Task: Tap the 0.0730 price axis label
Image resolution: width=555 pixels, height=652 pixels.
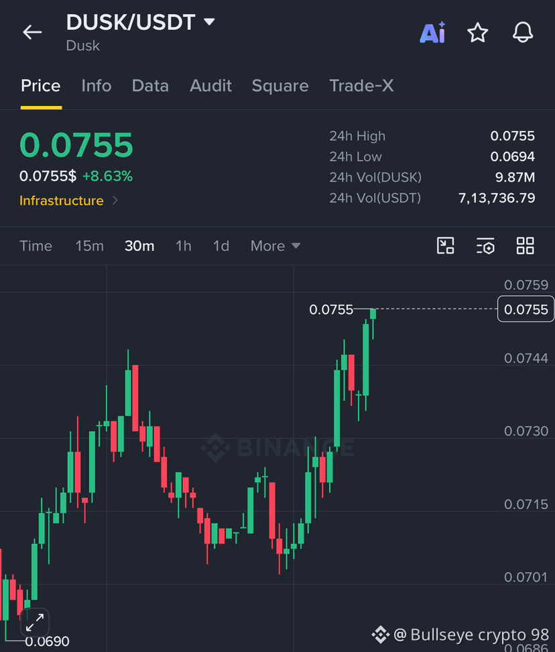Action: point(526,431)
